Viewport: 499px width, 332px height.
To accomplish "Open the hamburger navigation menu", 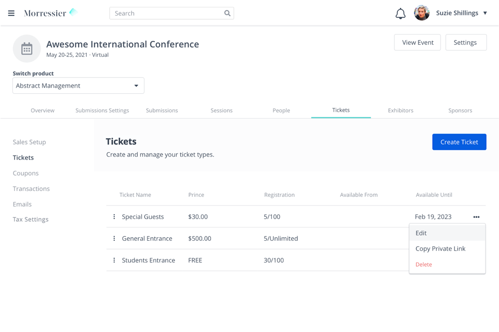I will point(11,13).
